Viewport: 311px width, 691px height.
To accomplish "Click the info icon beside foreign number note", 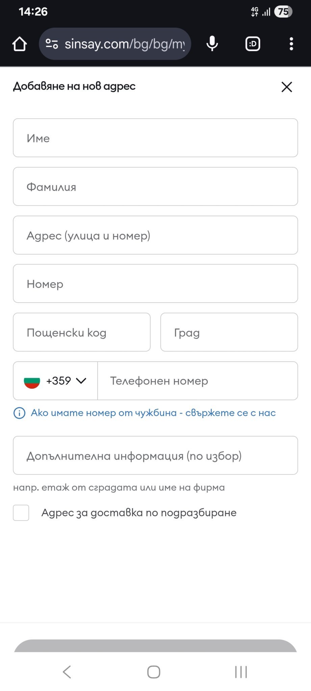I will pos(19,413).
